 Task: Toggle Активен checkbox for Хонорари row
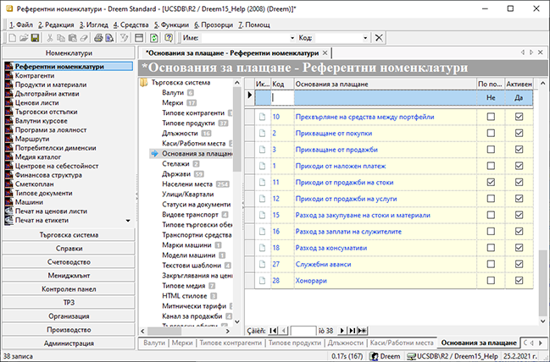519,281
